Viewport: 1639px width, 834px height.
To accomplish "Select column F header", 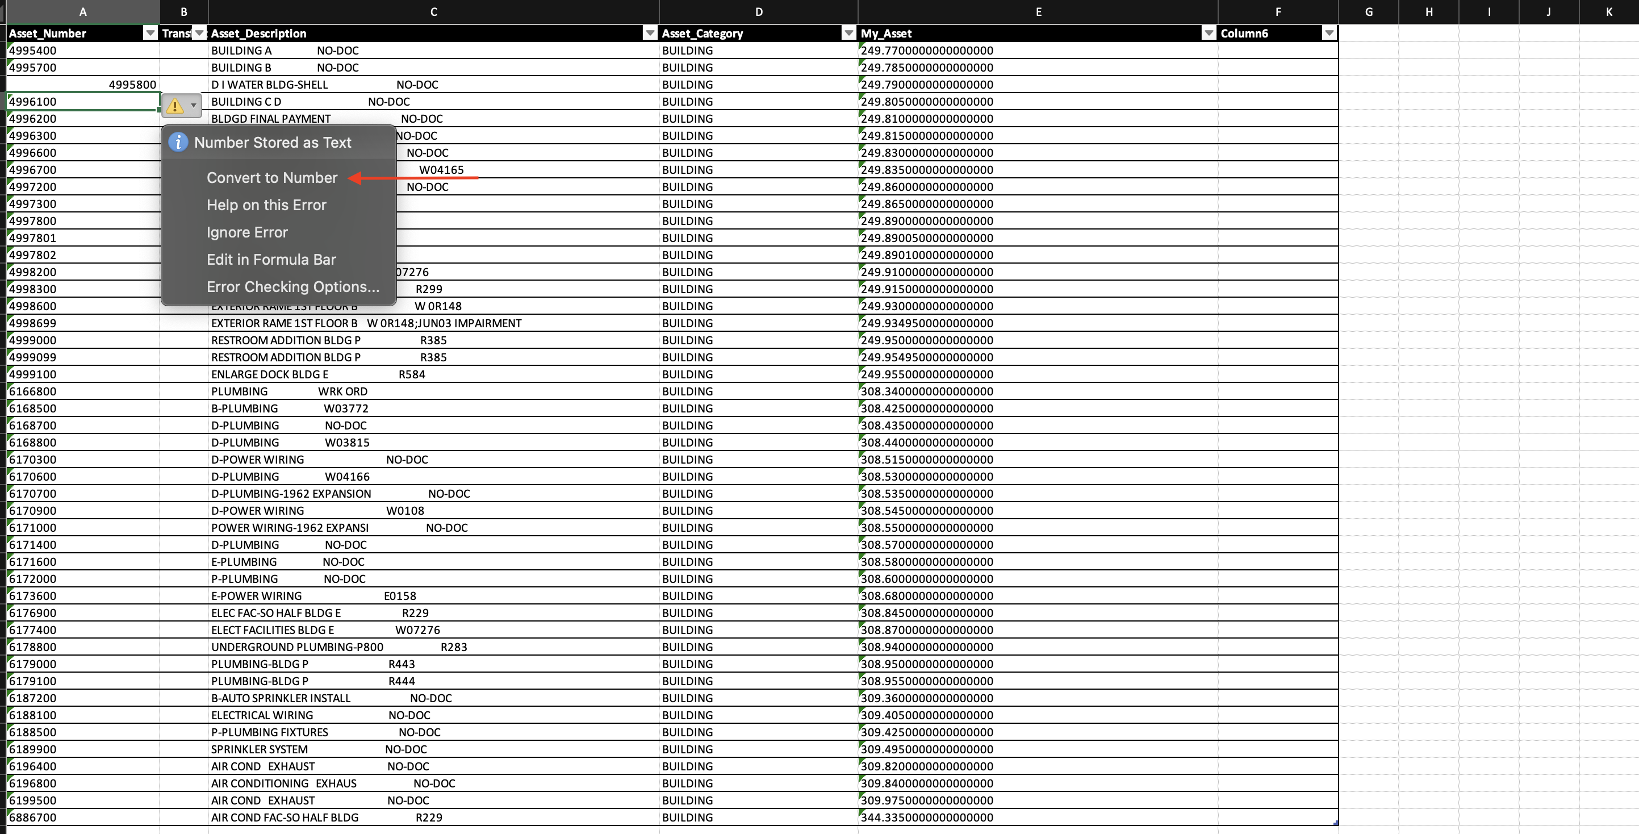I will click(1278, 11).
